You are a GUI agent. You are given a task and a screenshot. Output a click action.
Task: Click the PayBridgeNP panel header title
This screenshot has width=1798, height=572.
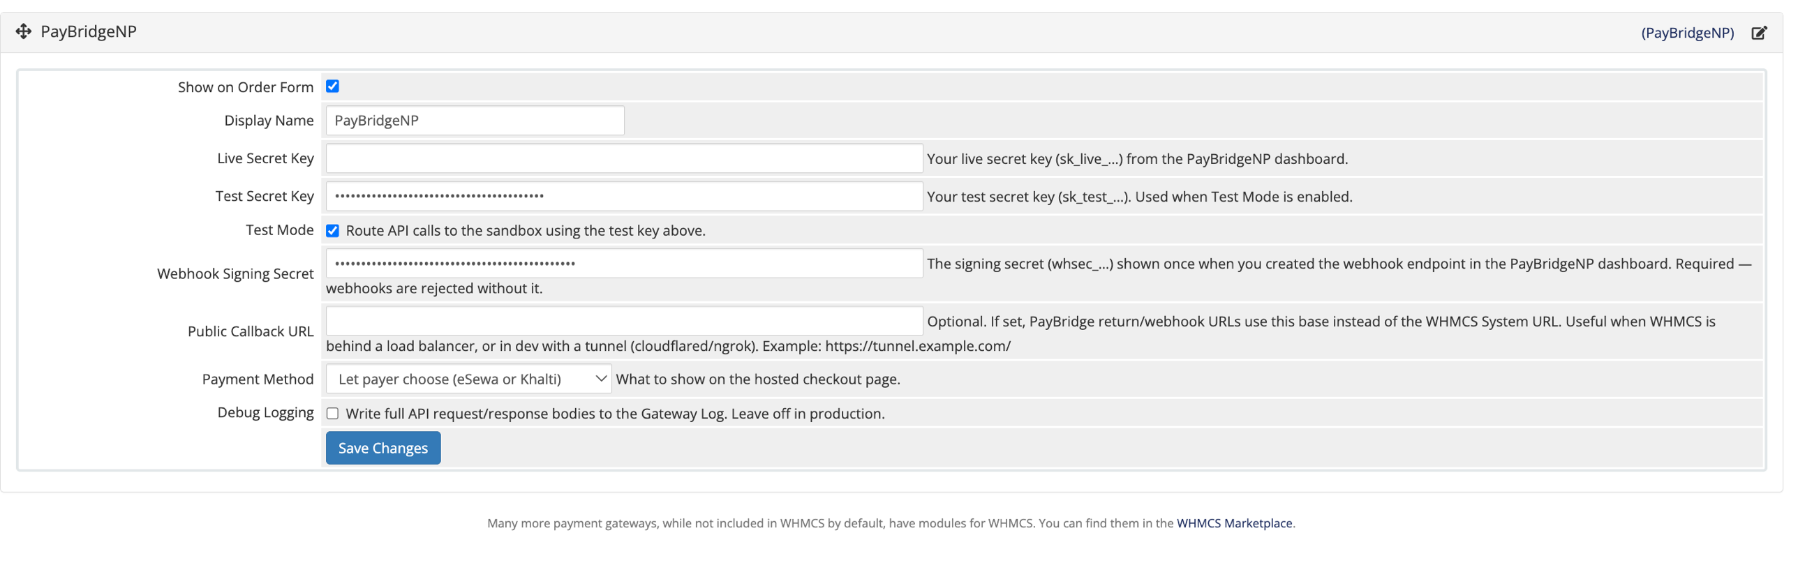point(89,31)
